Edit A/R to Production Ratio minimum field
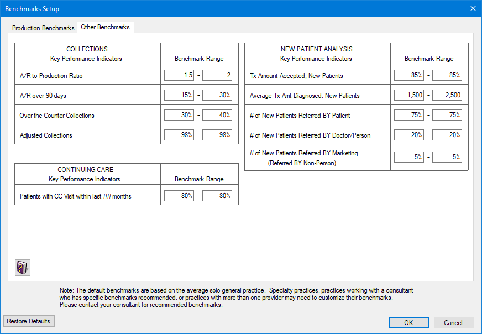 (179, 76)
